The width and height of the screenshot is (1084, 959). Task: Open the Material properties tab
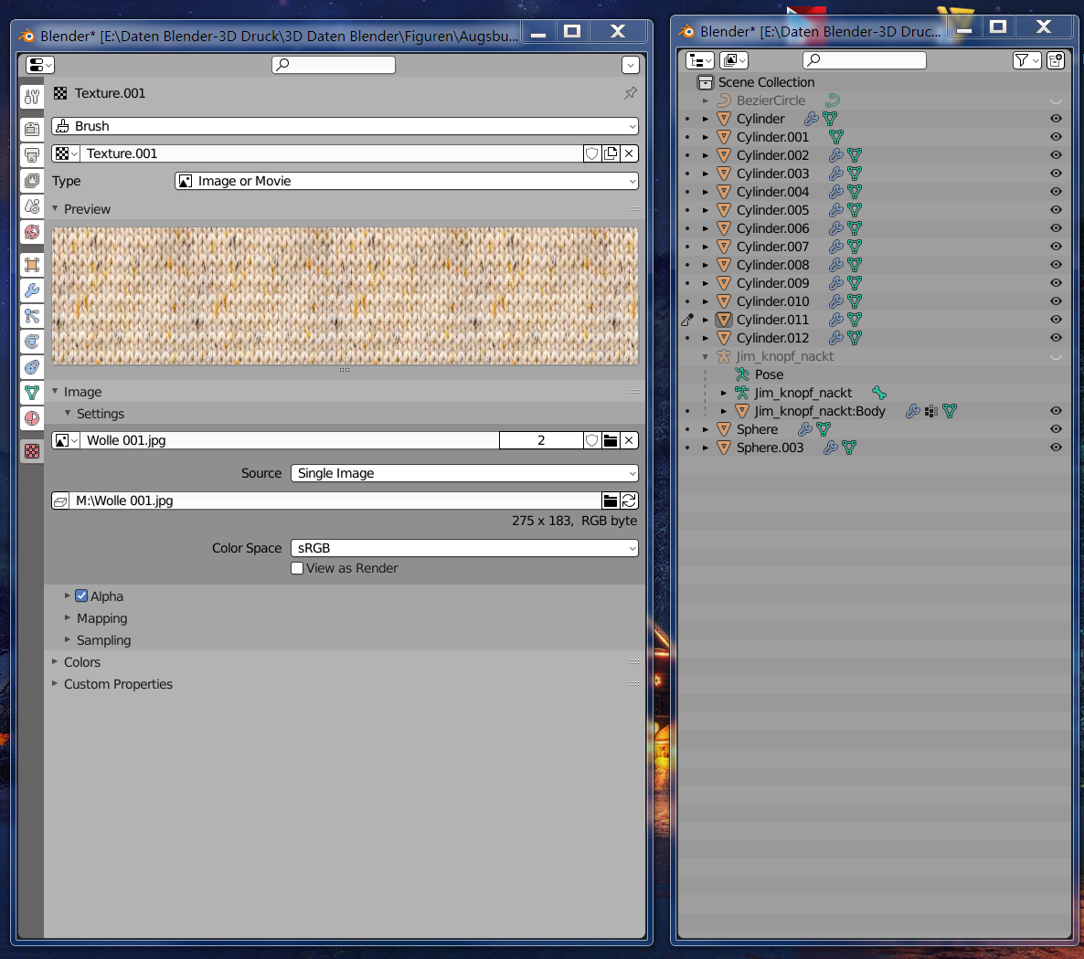(x=32, y=418)
